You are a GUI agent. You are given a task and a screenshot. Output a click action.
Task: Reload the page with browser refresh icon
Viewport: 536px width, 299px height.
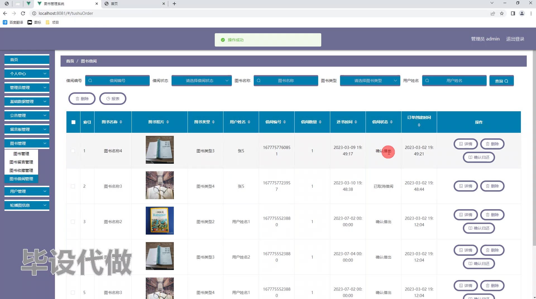tap(23, 13)
